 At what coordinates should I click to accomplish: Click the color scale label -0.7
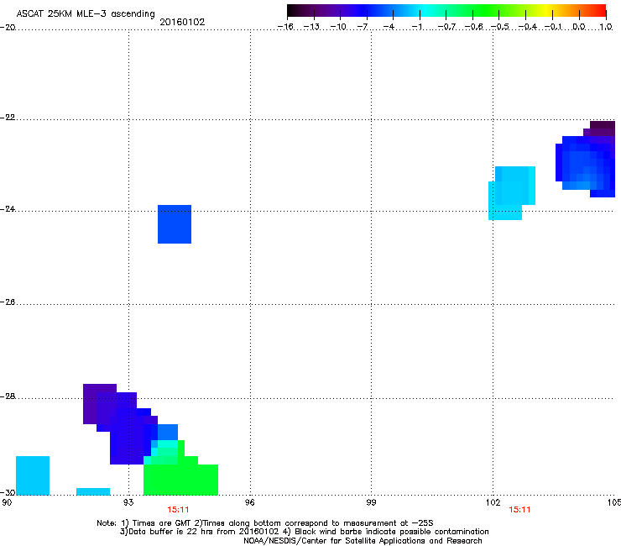point(446,27)
